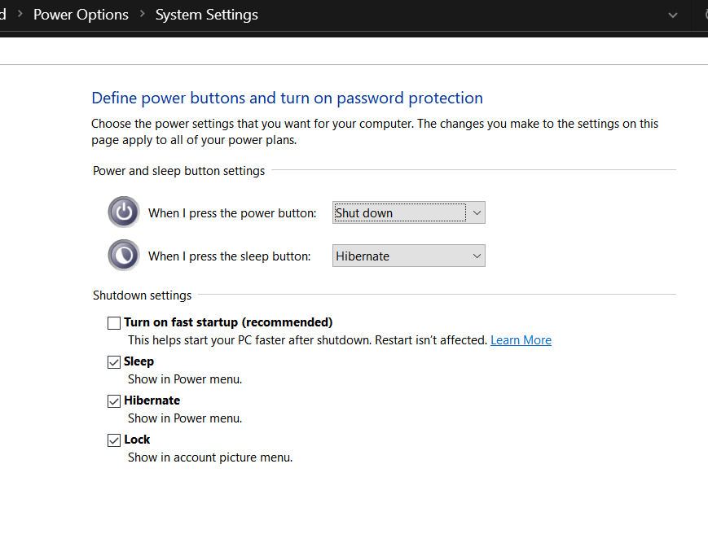The height and width of the screenshot is (547, 708).
Task: Uncheck the Hibernate power menu checkbox
Action: pyautogui.click(x=114, y=401)
